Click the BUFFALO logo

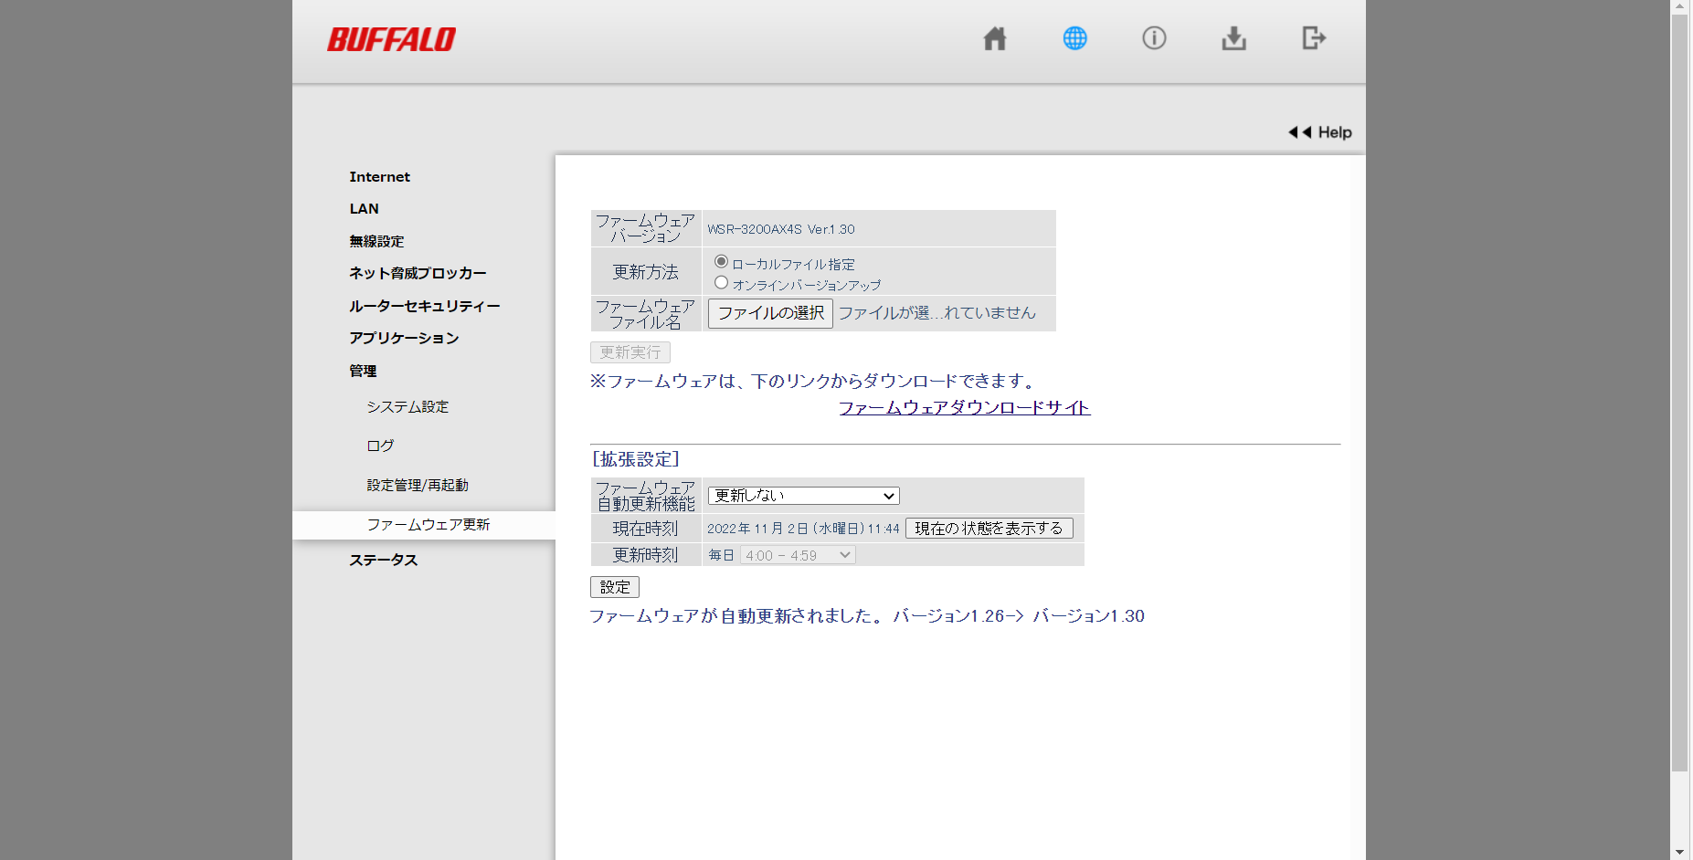click(391, 39)
